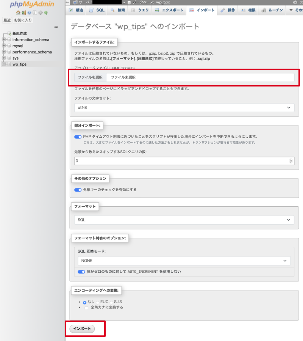Image resolution: width=303 pixels, height=341 pixels.
Task: Open the information_schema database link
Action: coord(31,39)
